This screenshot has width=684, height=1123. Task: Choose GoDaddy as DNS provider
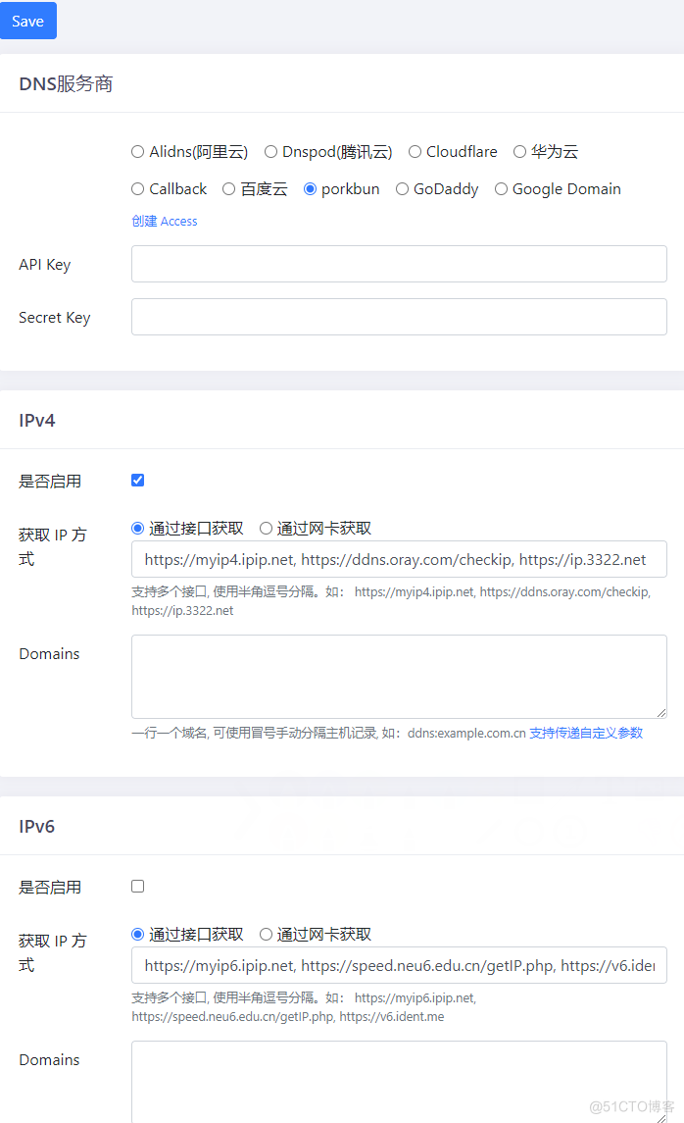tap(402, 189)
